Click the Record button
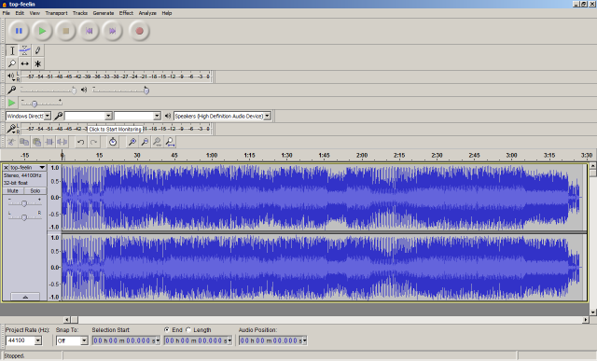597x361 pixels. [x=139, y=31]
